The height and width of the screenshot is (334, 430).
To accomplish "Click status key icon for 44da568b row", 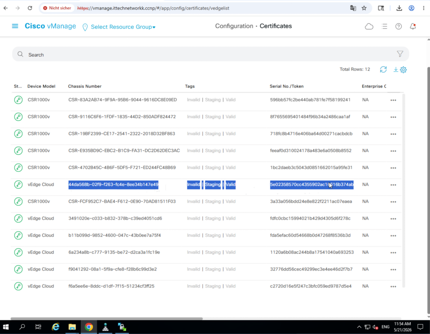I will [x=18, y=185].
